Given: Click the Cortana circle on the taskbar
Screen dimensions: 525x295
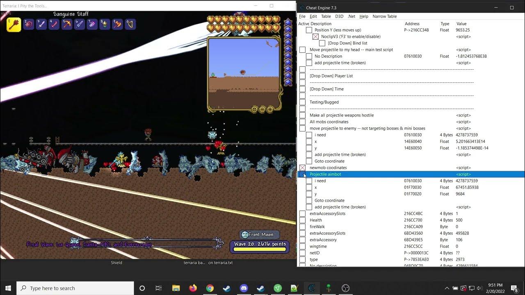Looking at the screenshot, I should pyautogui.click(x=142, y=288).
